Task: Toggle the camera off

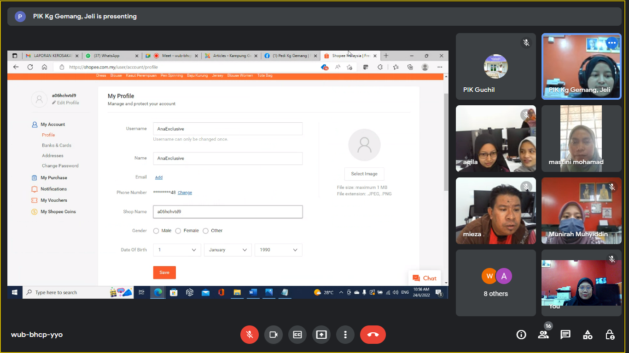Action: [x=274, y=335]
